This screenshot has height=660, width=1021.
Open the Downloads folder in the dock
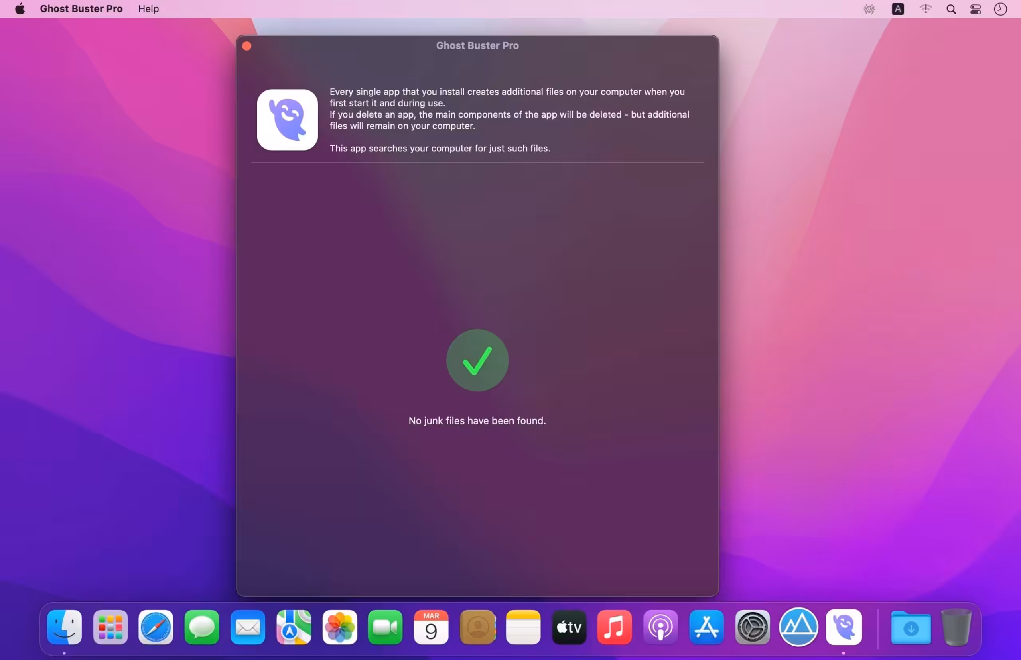tap(911, 627)
